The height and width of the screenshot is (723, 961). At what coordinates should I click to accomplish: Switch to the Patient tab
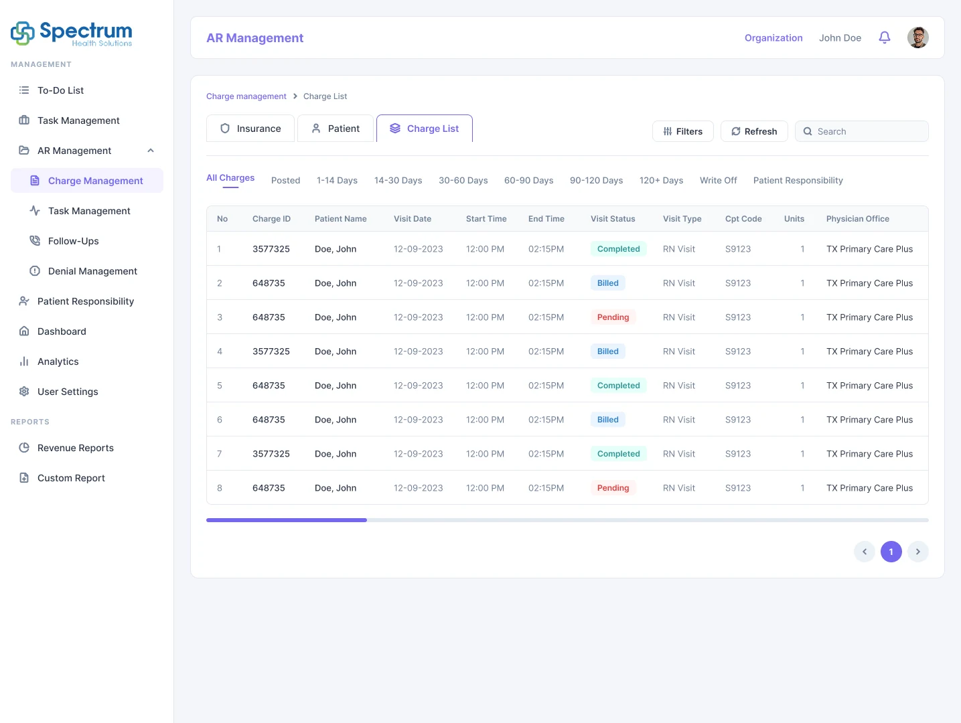coord(336,129)
